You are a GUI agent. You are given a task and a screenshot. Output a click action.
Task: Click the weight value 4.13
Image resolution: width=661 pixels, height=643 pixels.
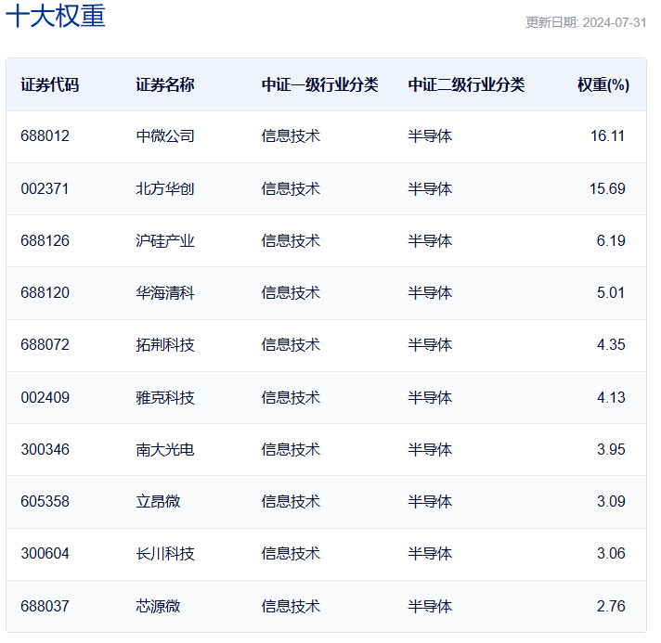click(611, 397)
